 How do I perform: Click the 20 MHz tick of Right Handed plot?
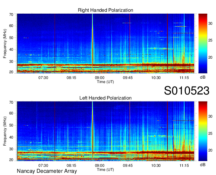[11, 72]
